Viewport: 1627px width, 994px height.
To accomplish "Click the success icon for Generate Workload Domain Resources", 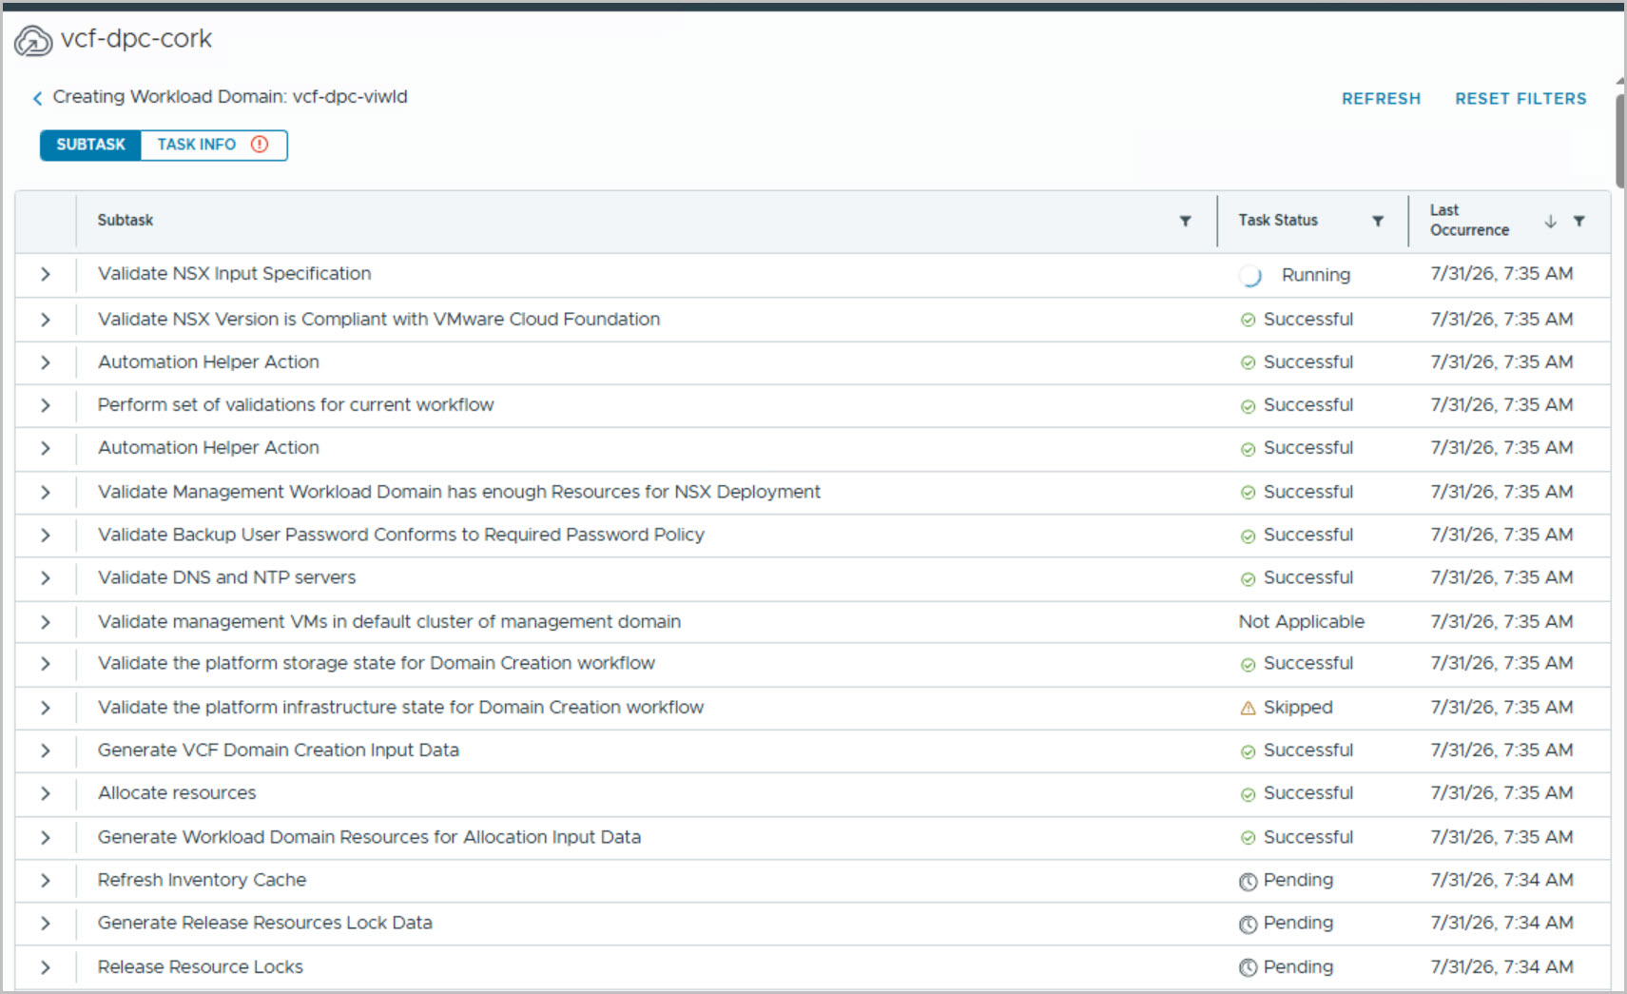I will (x=1248, y=838).
